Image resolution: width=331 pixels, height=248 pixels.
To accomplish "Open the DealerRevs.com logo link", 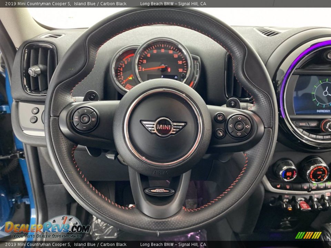I will point(47,228).
